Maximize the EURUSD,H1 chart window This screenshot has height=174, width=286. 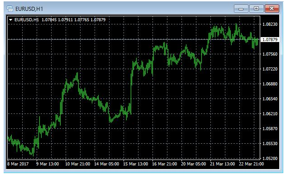[x=256, y=9]
